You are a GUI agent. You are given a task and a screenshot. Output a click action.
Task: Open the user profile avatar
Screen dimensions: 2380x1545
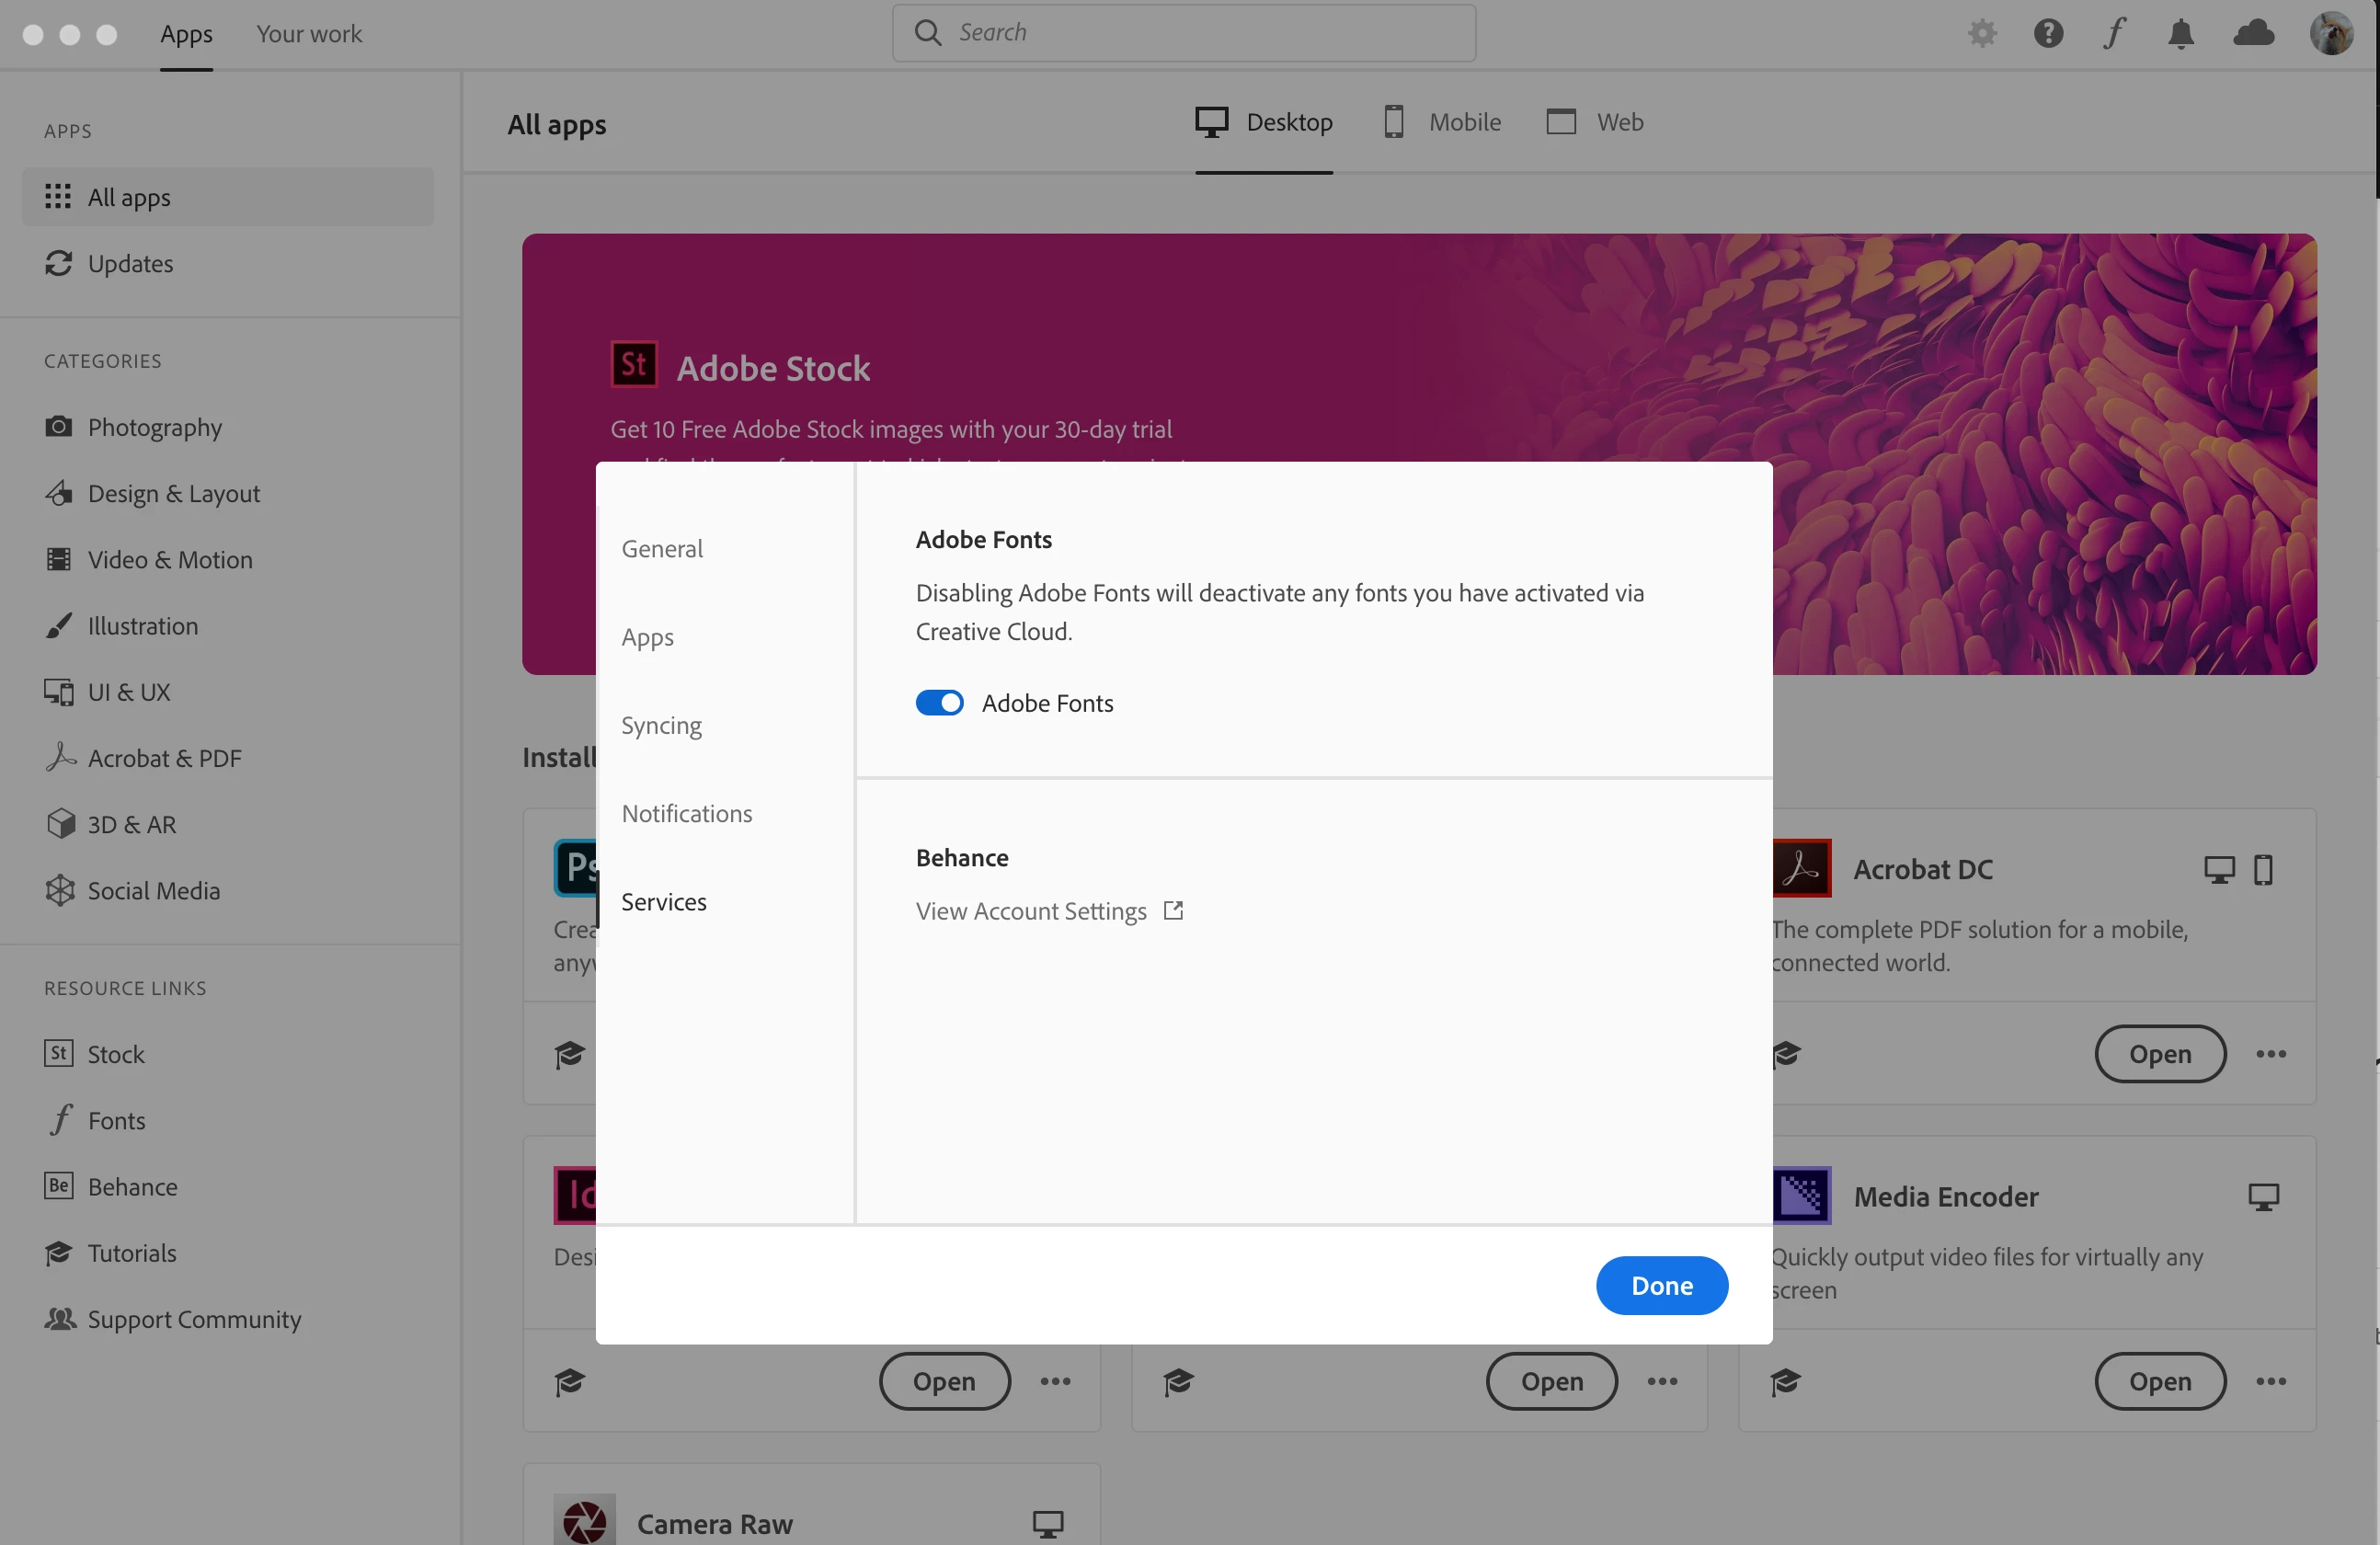(2330, 33)
